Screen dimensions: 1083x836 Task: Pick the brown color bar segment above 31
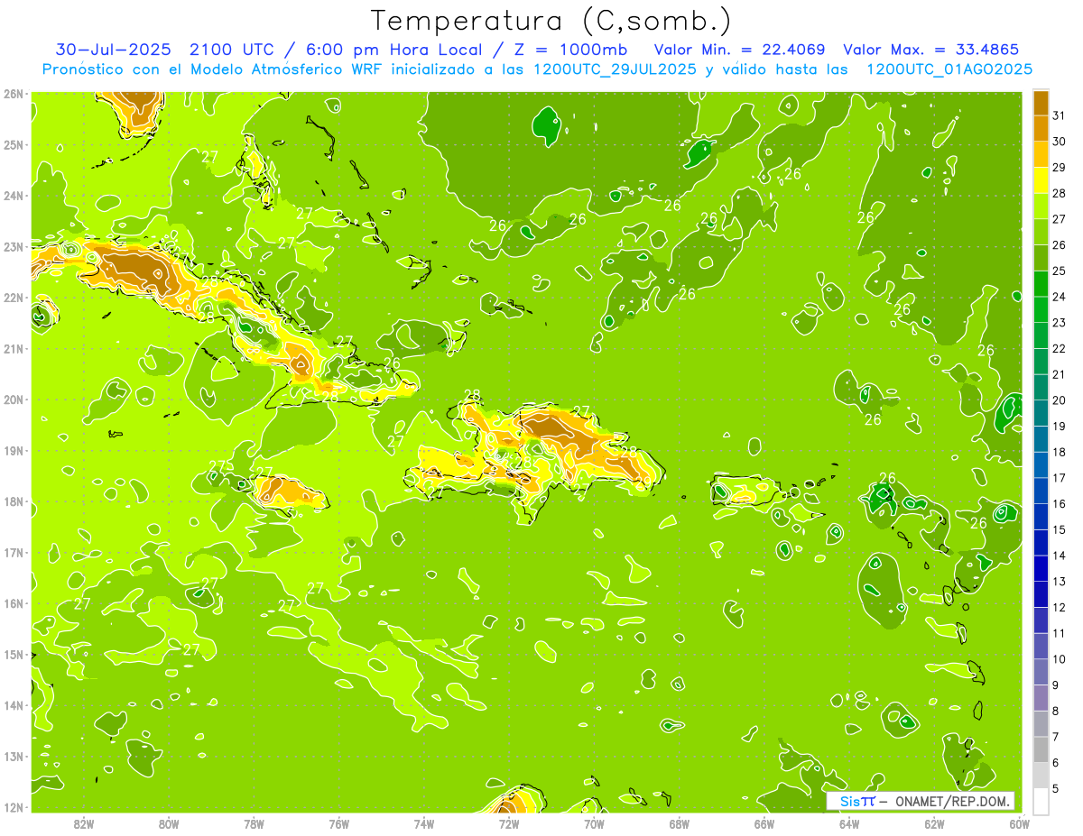pos(1041,103)
